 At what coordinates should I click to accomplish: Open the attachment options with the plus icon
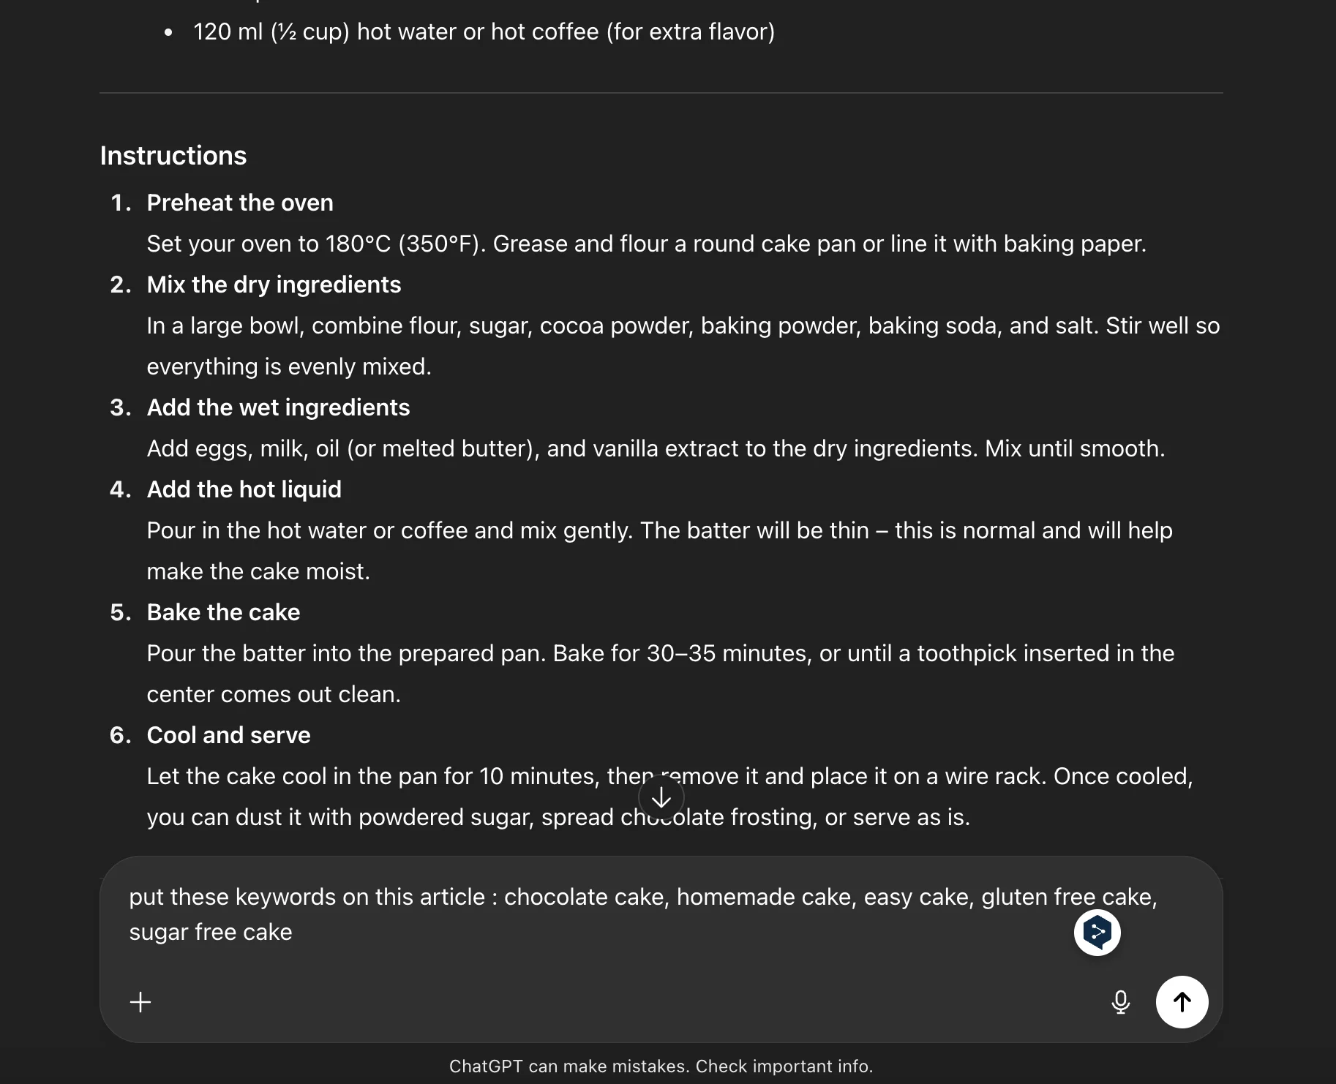pyautogui.click(x=140, y=1002)
